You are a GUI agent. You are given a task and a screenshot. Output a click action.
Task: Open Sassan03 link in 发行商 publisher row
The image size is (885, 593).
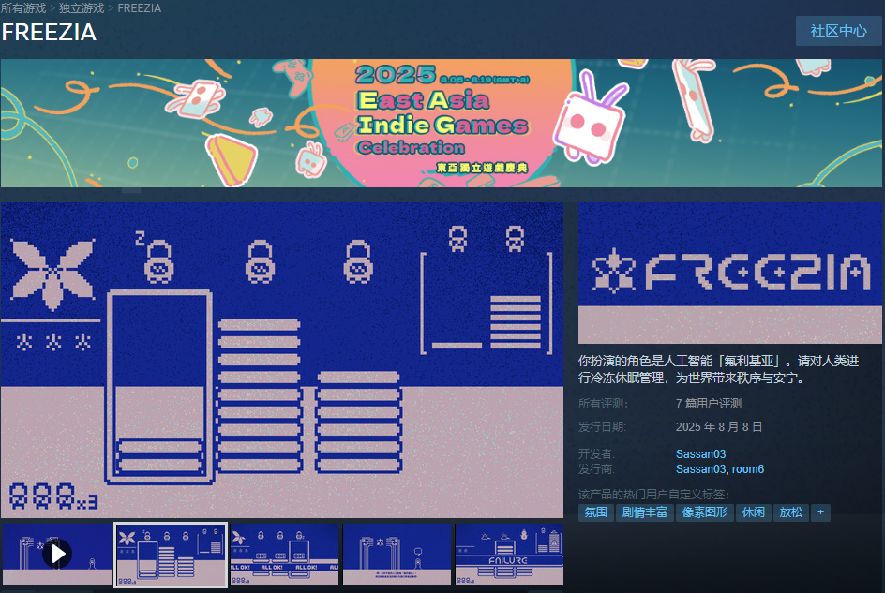click(700, 469)
